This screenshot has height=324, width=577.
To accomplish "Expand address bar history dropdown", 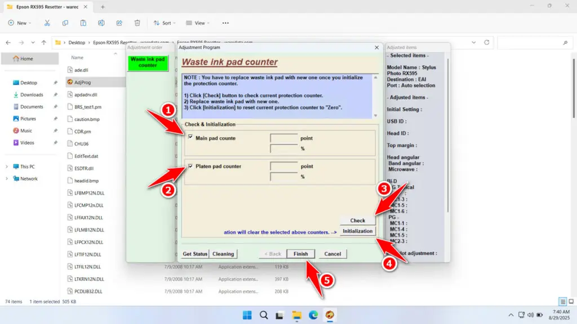I will (x=473, y=43).
